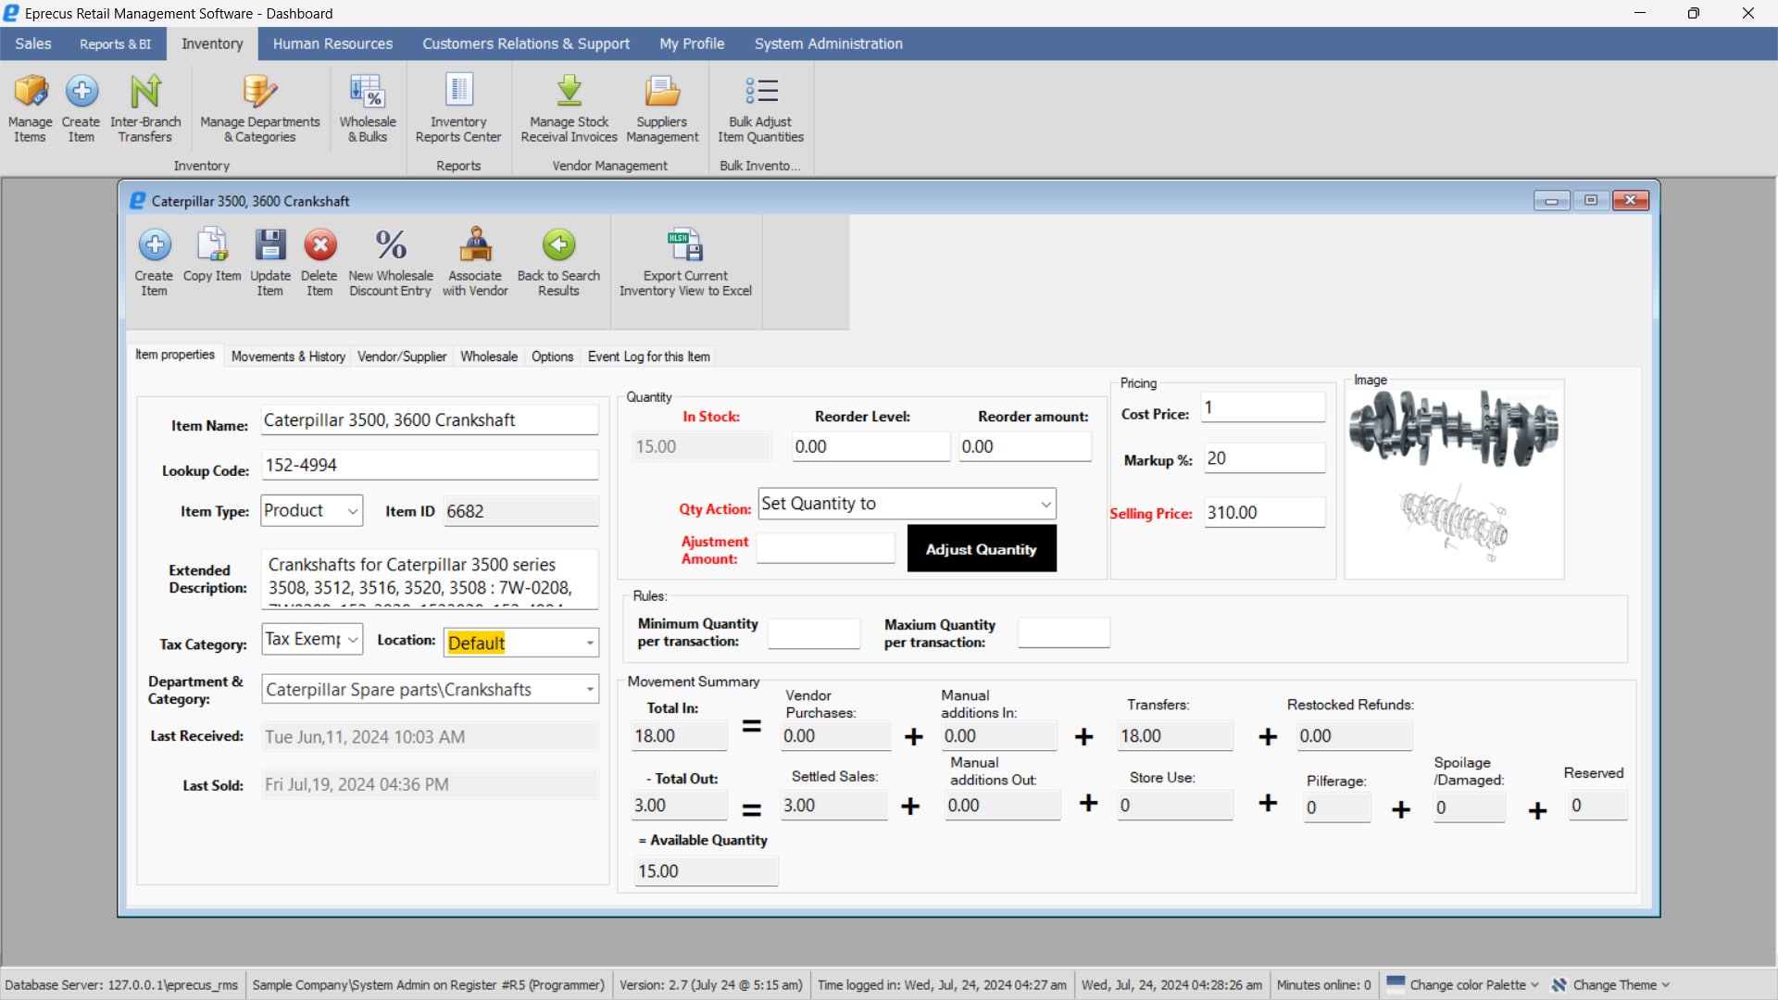The width and height of the screenshot is (1778, 1000).
Task: Click the Copy Item icon
Action: click(x=212, y=244)
